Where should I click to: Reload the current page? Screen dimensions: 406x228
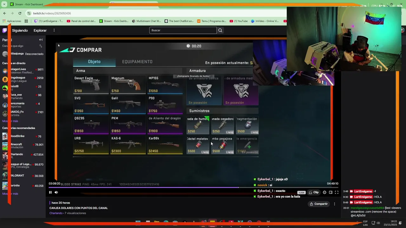tap(20, 13)
